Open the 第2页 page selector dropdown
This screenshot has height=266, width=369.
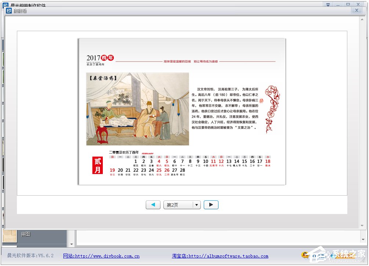pyautogui.click(x=197, y=205)
